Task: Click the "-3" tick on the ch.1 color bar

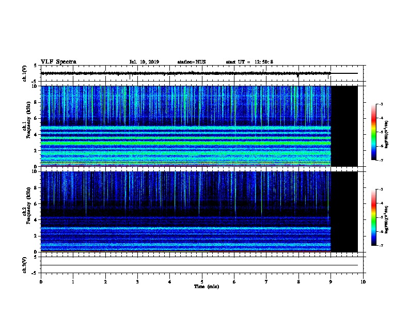Action: pyautogui.click(x=381, y=104)
